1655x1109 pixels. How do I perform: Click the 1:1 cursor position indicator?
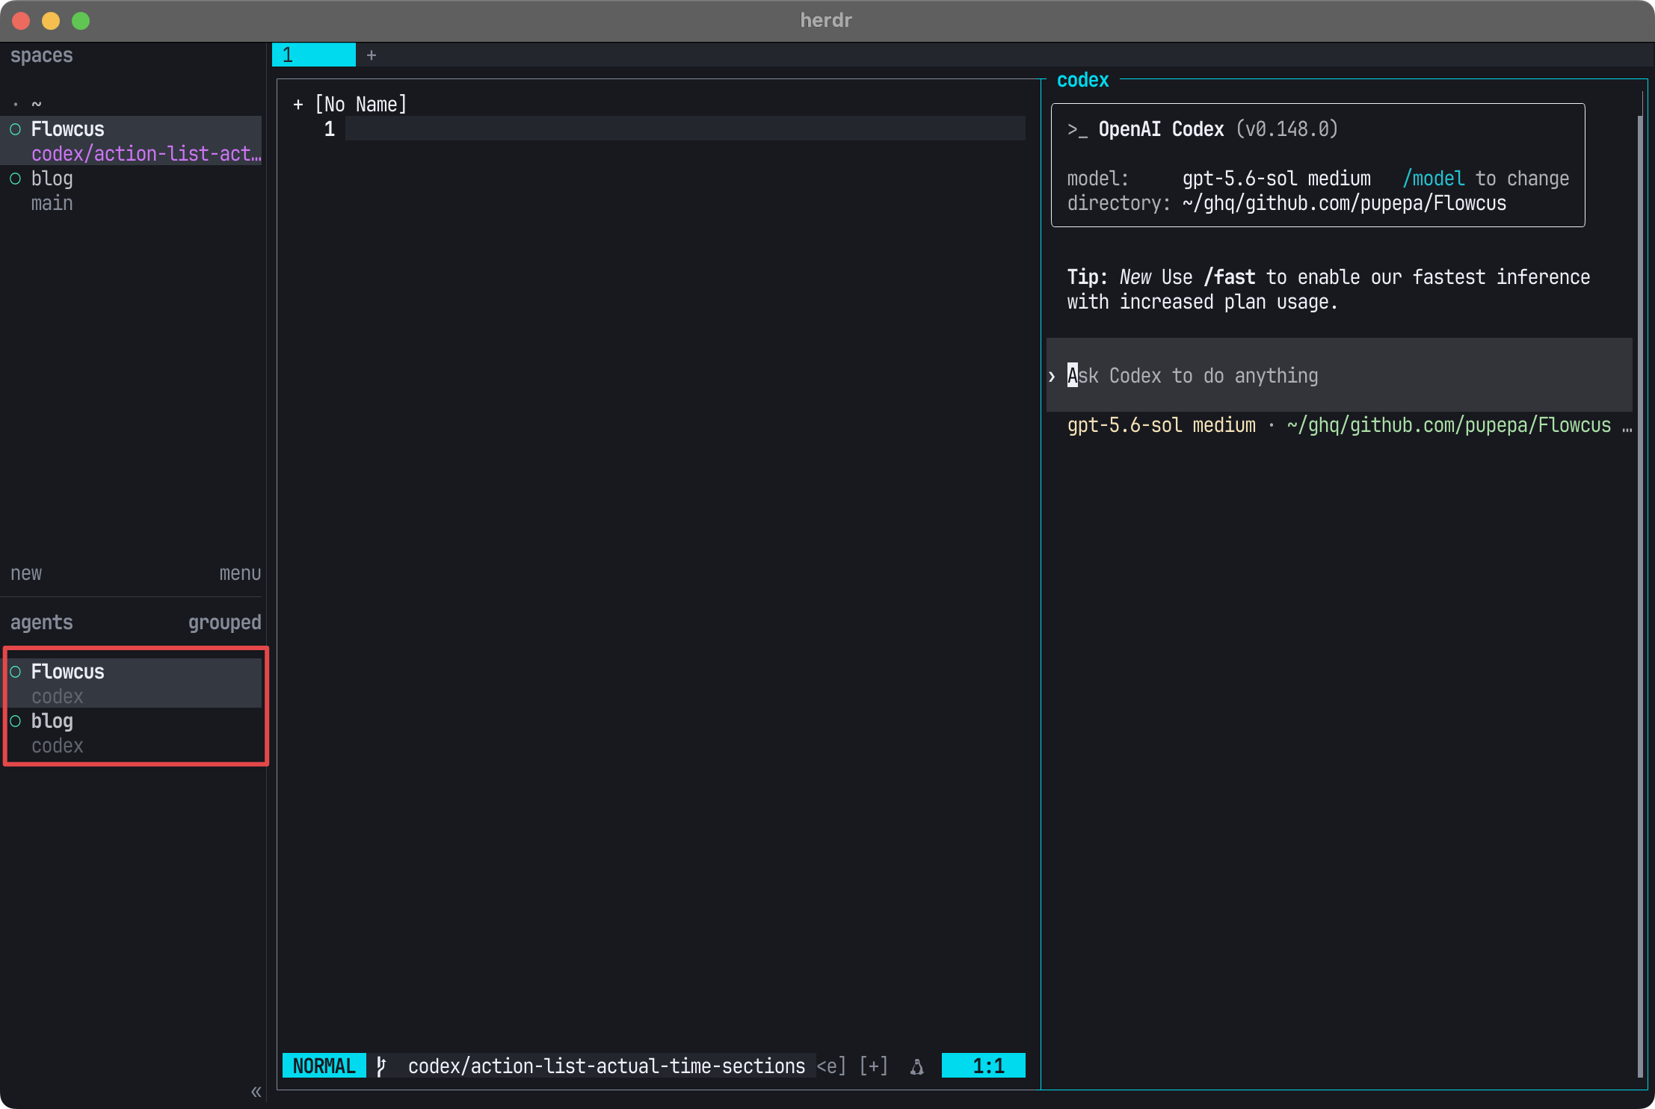pos(984,1066)
